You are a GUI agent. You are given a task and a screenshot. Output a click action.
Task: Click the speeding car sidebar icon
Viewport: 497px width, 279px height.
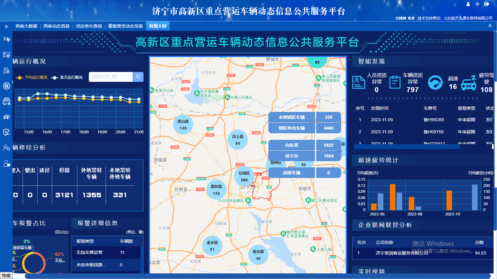6,101
